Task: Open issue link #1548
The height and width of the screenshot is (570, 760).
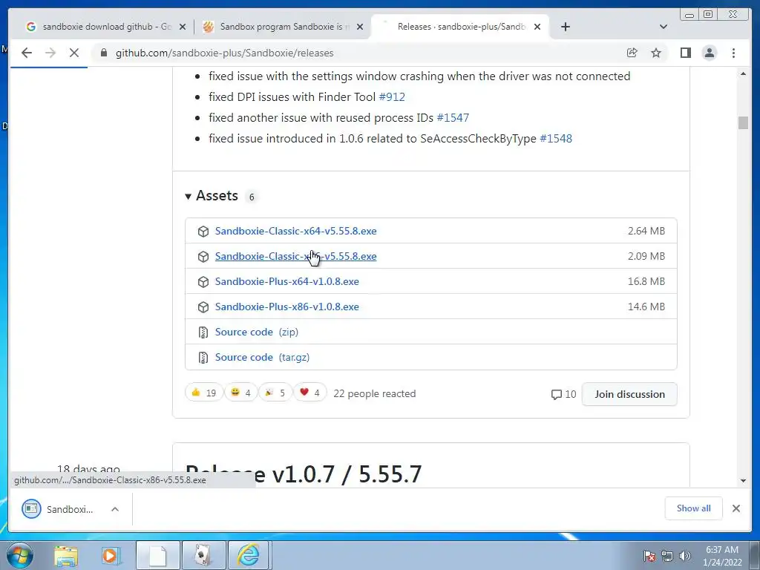Action: click(x=556, y=139)
